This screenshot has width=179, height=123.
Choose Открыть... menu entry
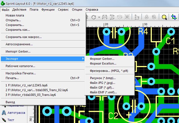tap(43, 20)
